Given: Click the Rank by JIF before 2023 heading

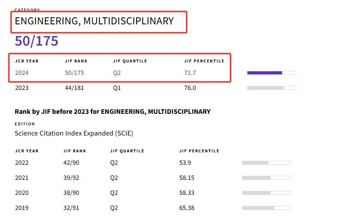Looking at the screenshot, I should click(113, 112).
